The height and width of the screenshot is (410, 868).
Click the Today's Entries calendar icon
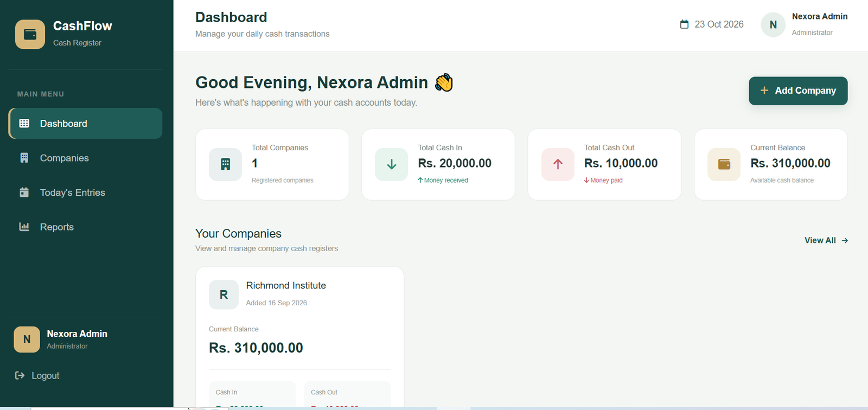(24, 192)
